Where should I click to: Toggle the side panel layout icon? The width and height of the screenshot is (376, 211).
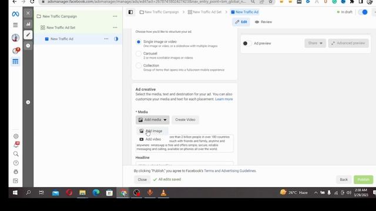(x=130, y=12)
